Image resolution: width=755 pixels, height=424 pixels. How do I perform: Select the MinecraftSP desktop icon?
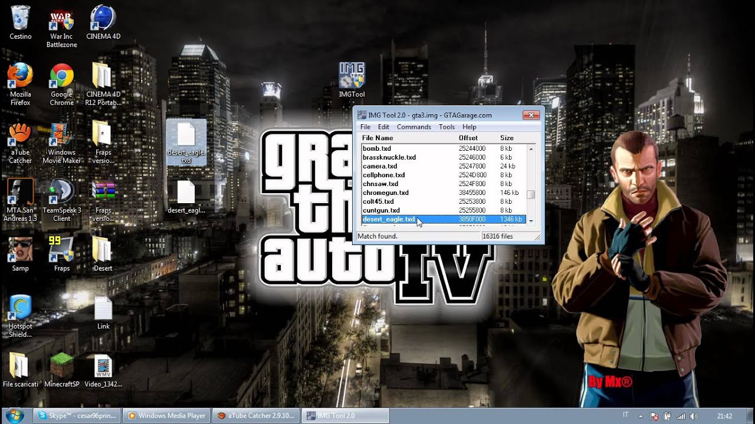pos(61,370)
